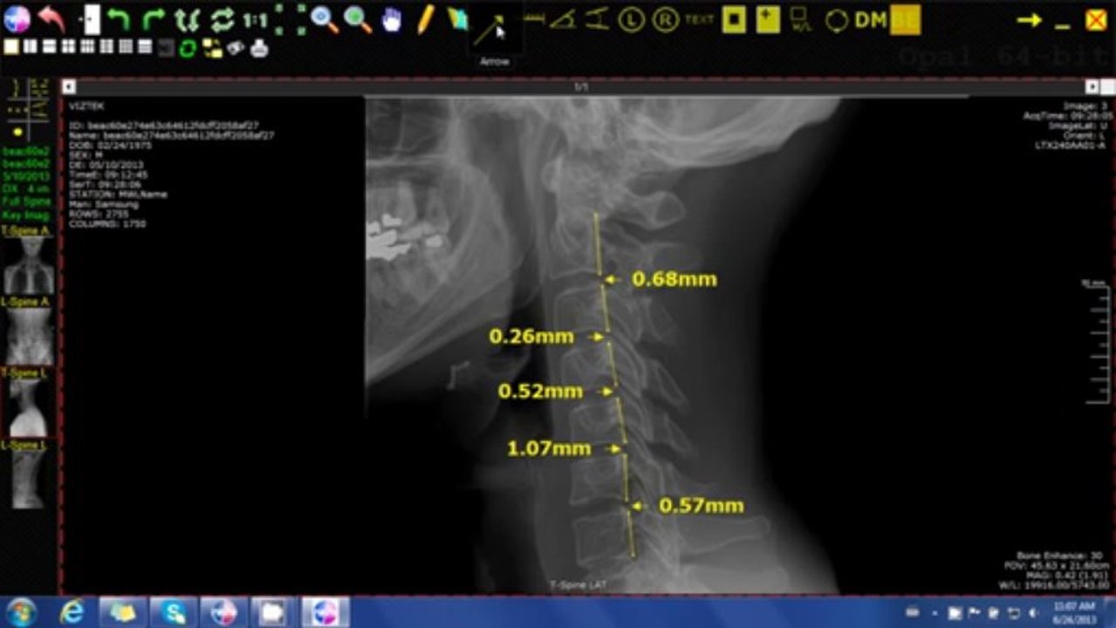Screen dimensions: 1116x628
Task: Click the 0.57mm measurement label
Action: pos(702,505)
